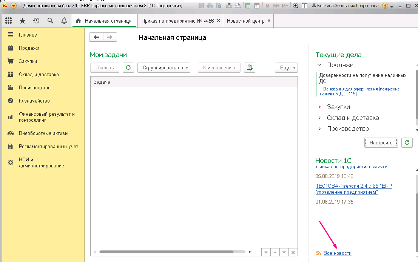
Task: Open Favorites star icon
Action: [22, 21]
